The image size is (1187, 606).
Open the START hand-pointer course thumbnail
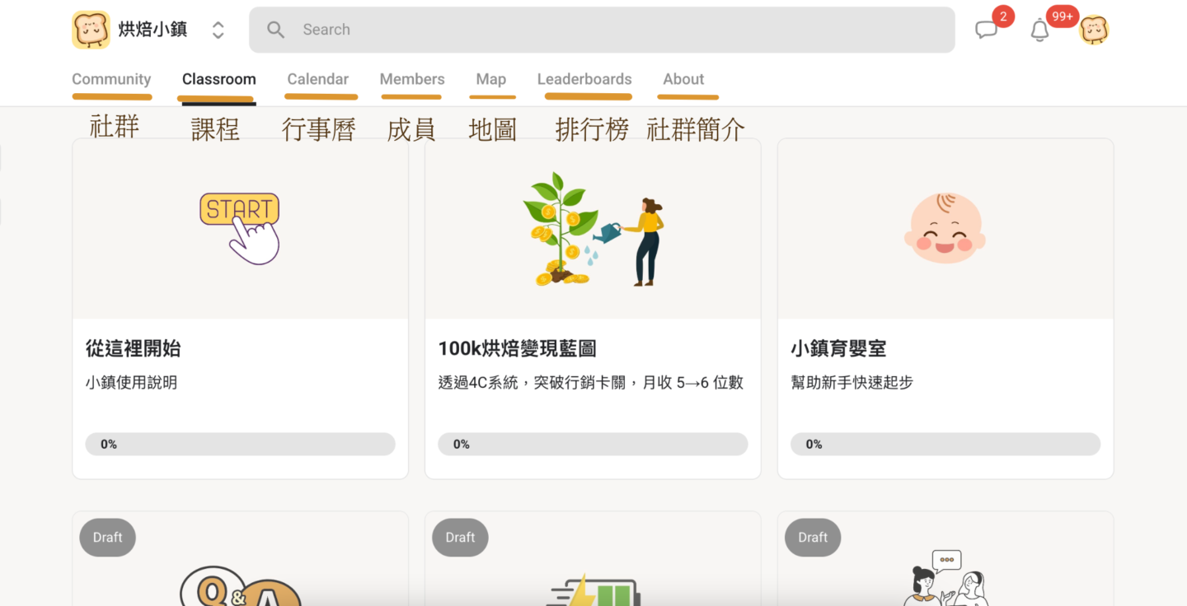(x=240, y=229)
